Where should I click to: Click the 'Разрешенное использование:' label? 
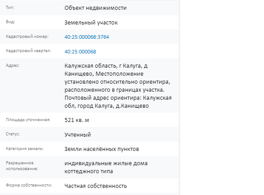(x=22, y=166)
